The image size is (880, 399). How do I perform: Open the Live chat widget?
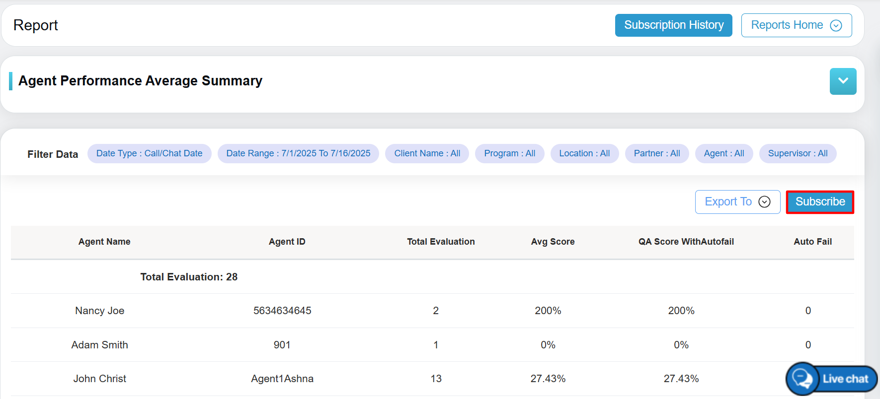[x=831, y=379]
